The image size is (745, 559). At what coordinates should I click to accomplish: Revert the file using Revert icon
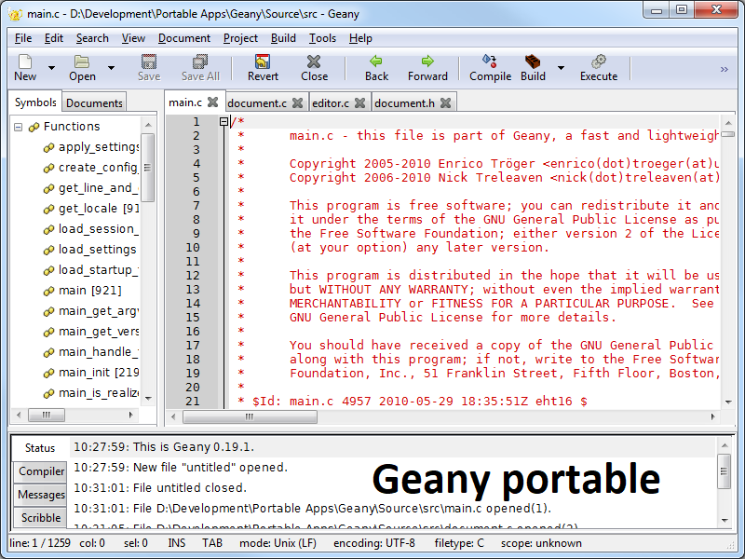coord(263,61)
